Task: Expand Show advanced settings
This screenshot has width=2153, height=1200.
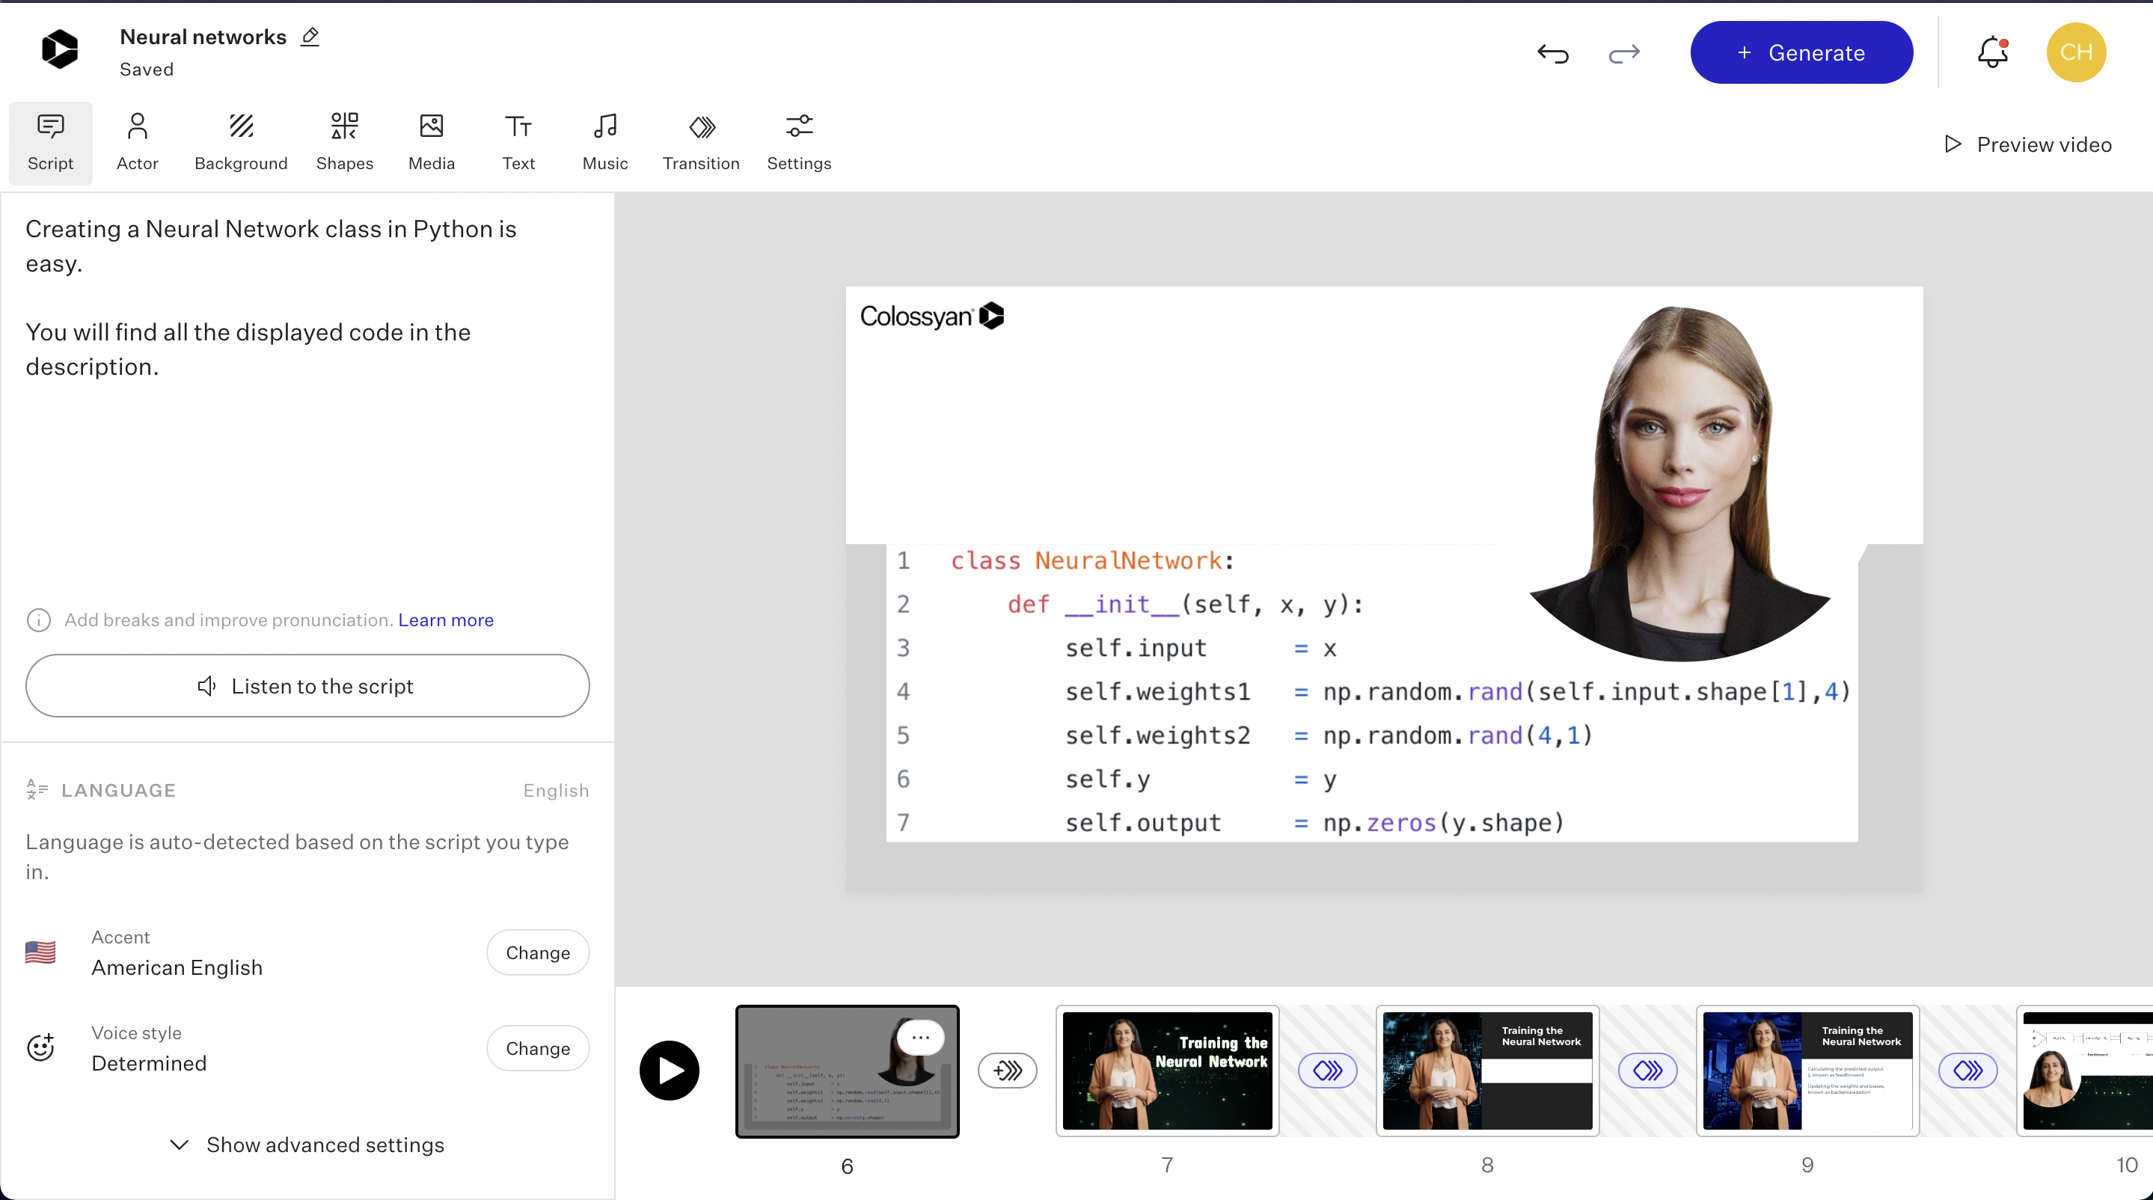Action: [307, 1144]
